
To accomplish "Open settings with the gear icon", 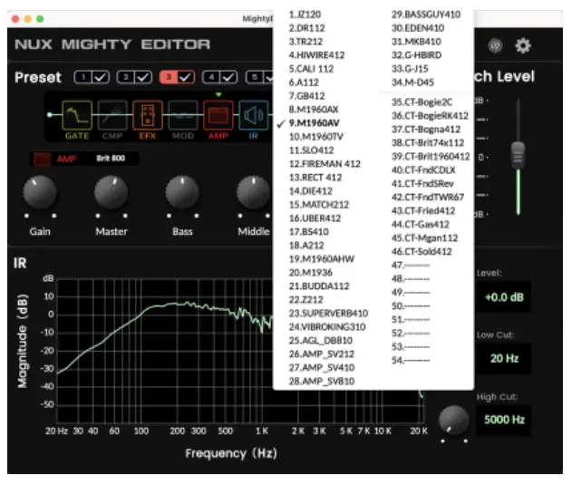I will [523, 46].
